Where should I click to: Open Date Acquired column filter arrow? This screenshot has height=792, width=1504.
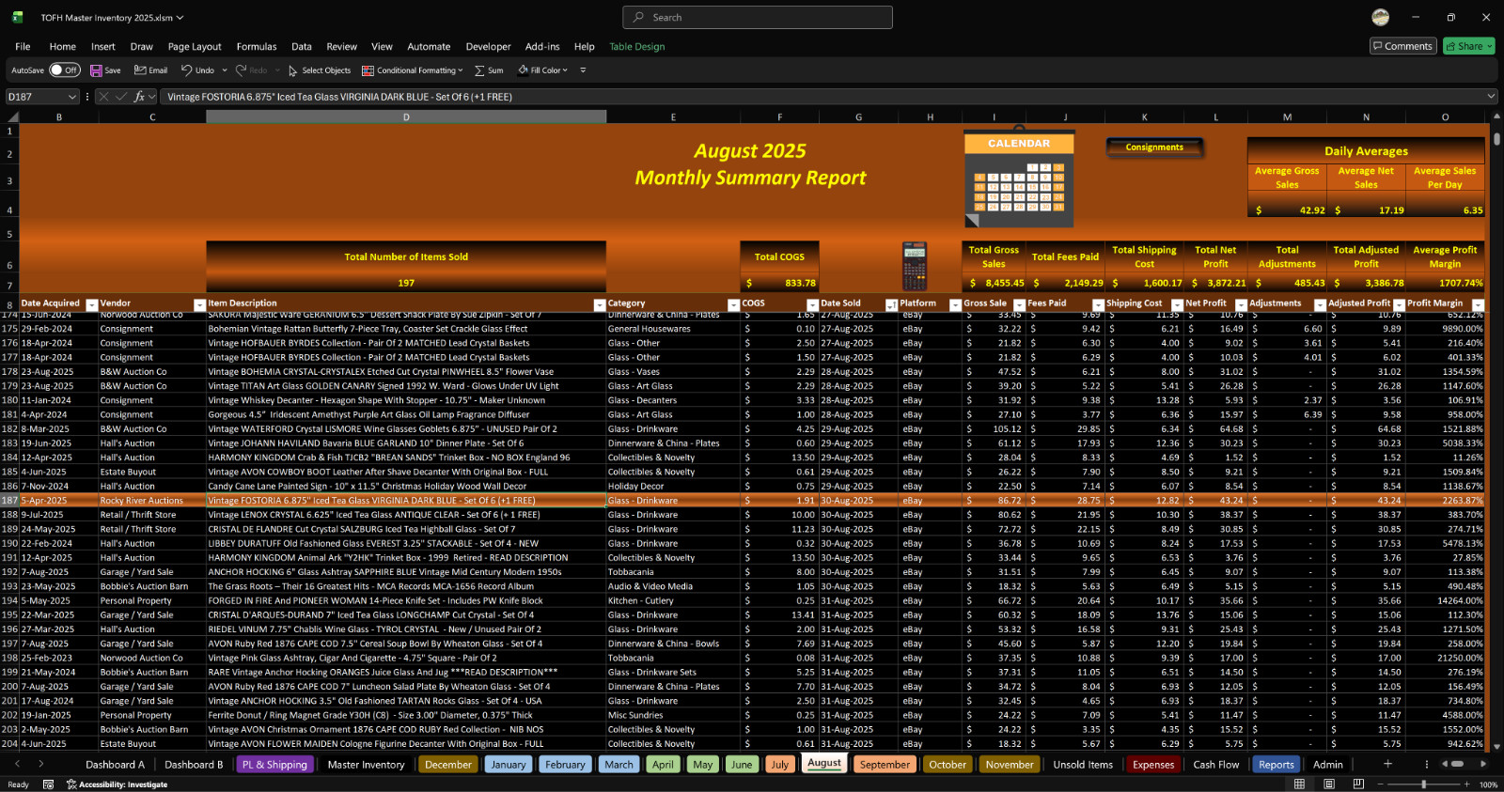pyautogui.click(x=92, y=304)
